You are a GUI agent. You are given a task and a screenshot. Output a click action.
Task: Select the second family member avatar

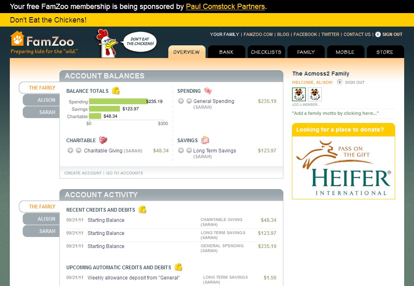(x=315, y=94)
